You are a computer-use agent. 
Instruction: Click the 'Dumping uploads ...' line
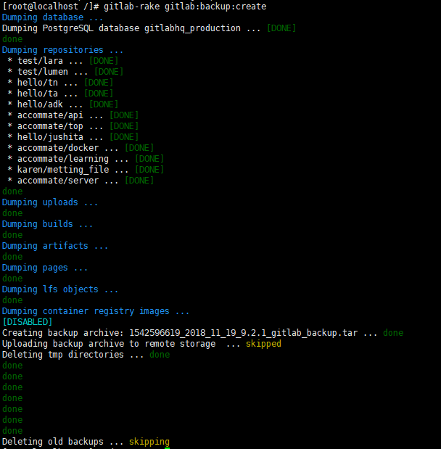pos(50,202)
